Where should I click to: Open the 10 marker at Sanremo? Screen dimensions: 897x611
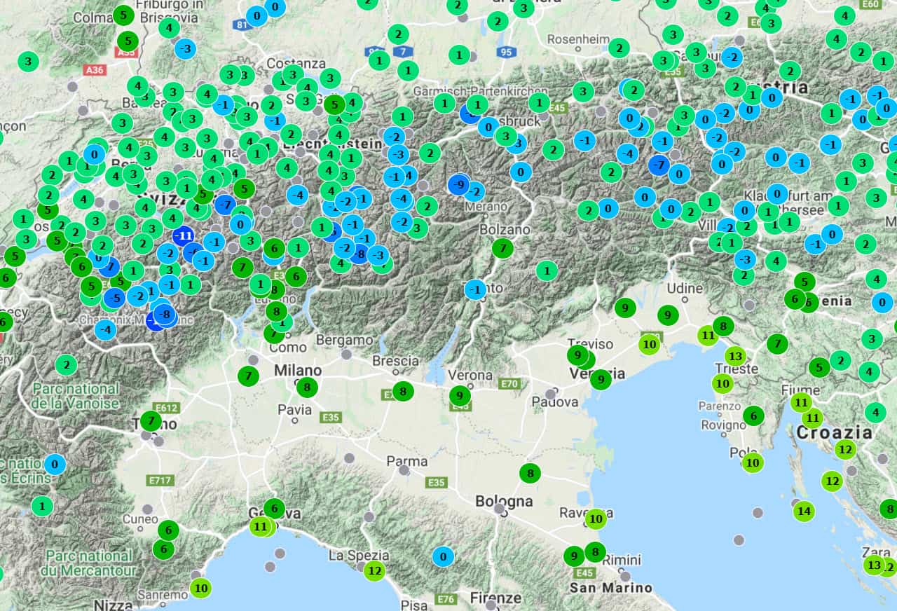201,587
